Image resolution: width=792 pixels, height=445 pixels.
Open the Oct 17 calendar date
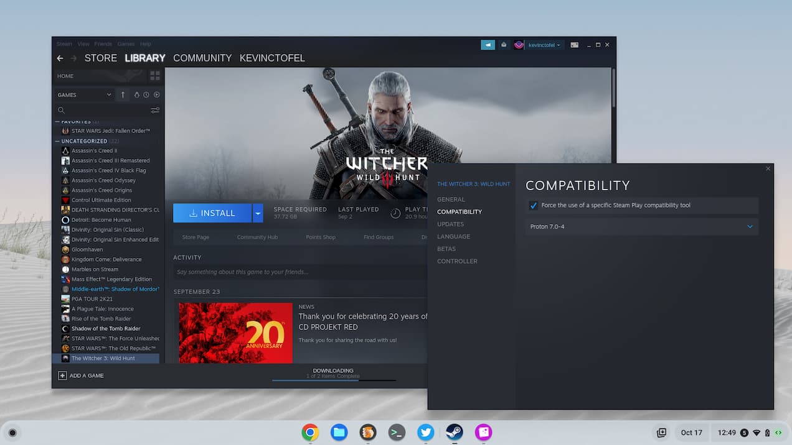pyautogui.click(x=691, y=433)
